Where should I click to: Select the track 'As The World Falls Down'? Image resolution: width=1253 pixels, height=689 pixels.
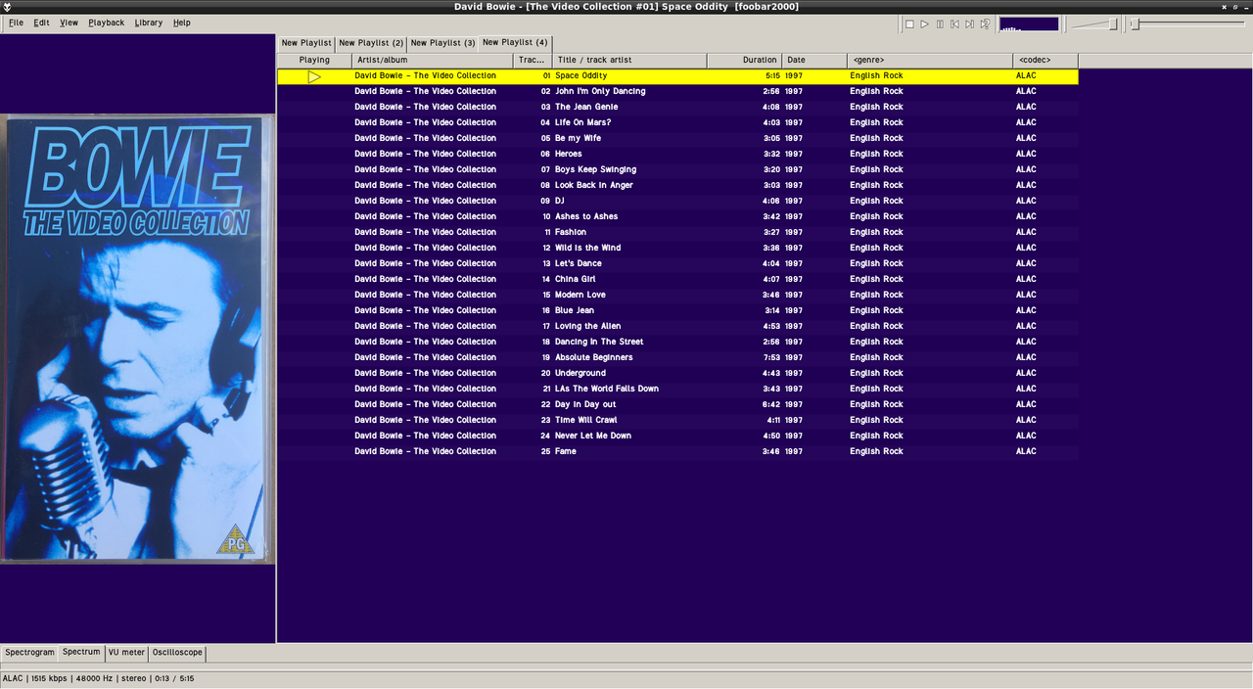[677, 389]
